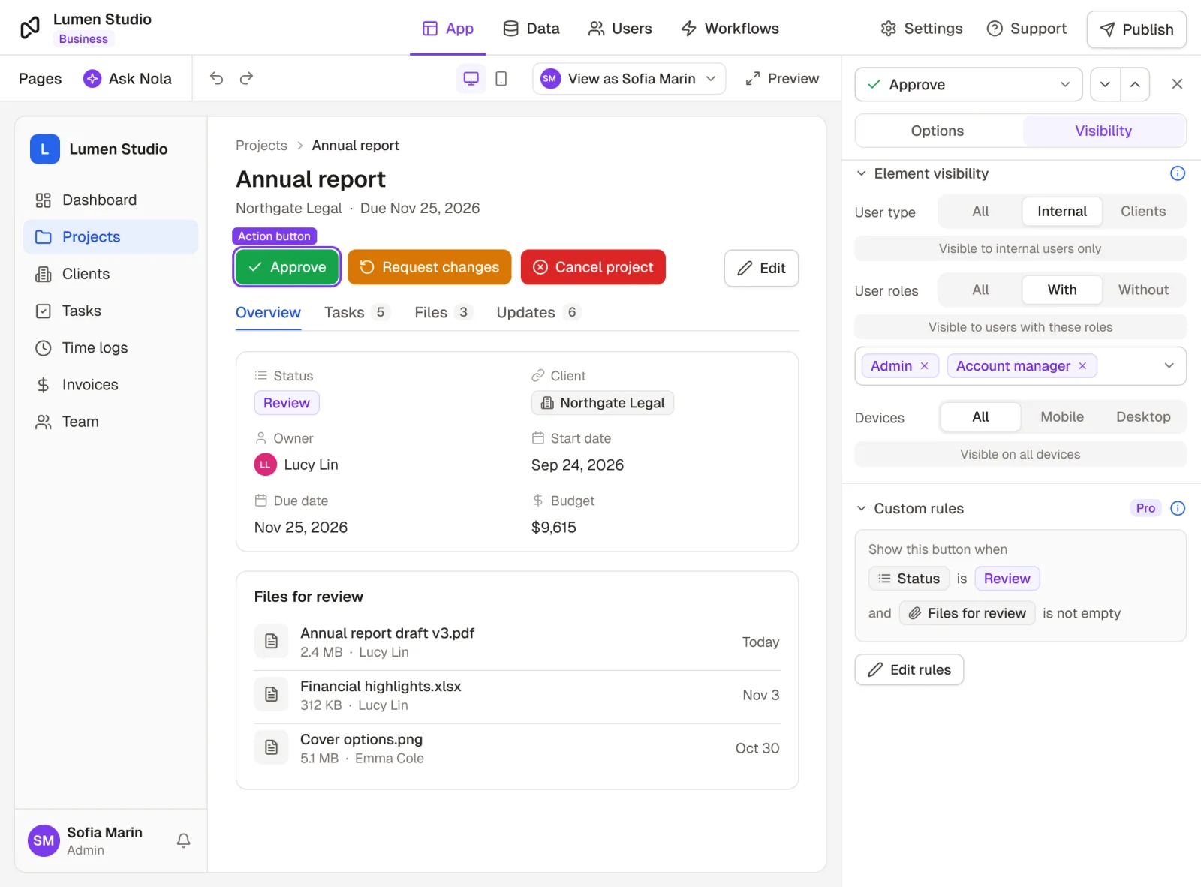Expand the user roles selection dropdown
Screen dimensions: 1201x887
[1169, 366]
